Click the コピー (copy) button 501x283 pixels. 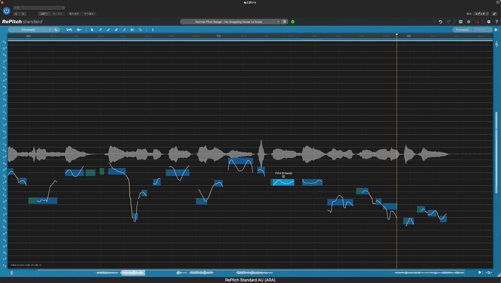[44, 14]
